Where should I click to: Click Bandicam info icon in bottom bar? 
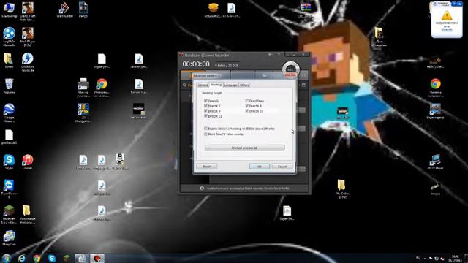click(202, 188)
